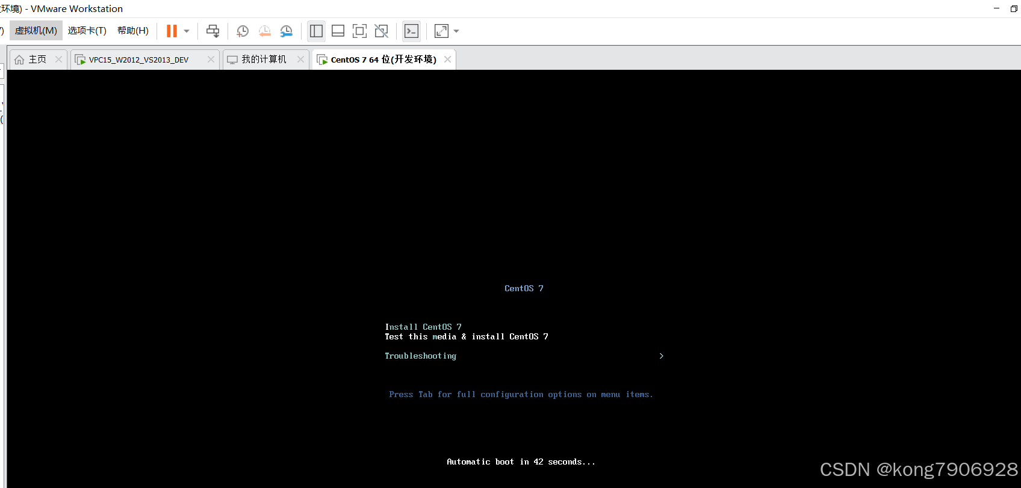Open the 选项卡(T) menu
Viewport: 1021px width, 488px height.
point(87,31)
